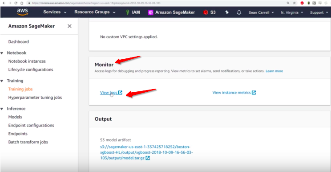The height and width of the screenshot is (172, 331).
Task: Open Lifecycle configurations
Action: tap(31, 70)
